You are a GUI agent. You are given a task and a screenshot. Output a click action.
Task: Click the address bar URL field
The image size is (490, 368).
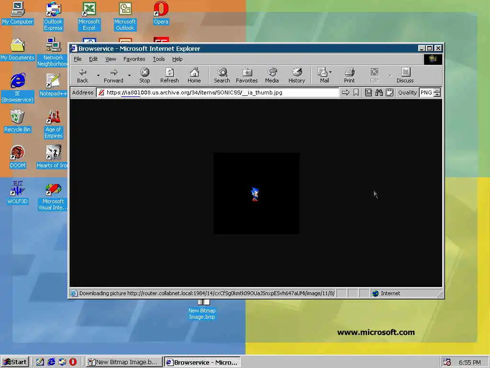[218, 92]
